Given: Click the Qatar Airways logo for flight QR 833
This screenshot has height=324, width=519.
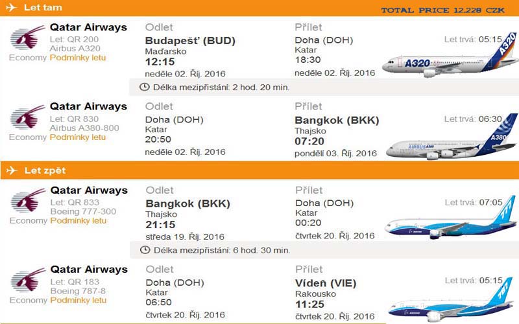Looking at the screenshot, I should pos(28,200).
